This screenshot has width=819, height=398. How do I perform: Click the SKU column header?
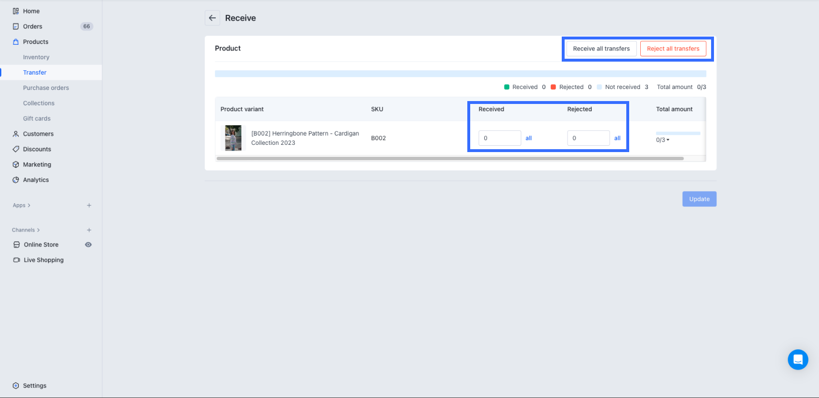(x=377, y=109)
